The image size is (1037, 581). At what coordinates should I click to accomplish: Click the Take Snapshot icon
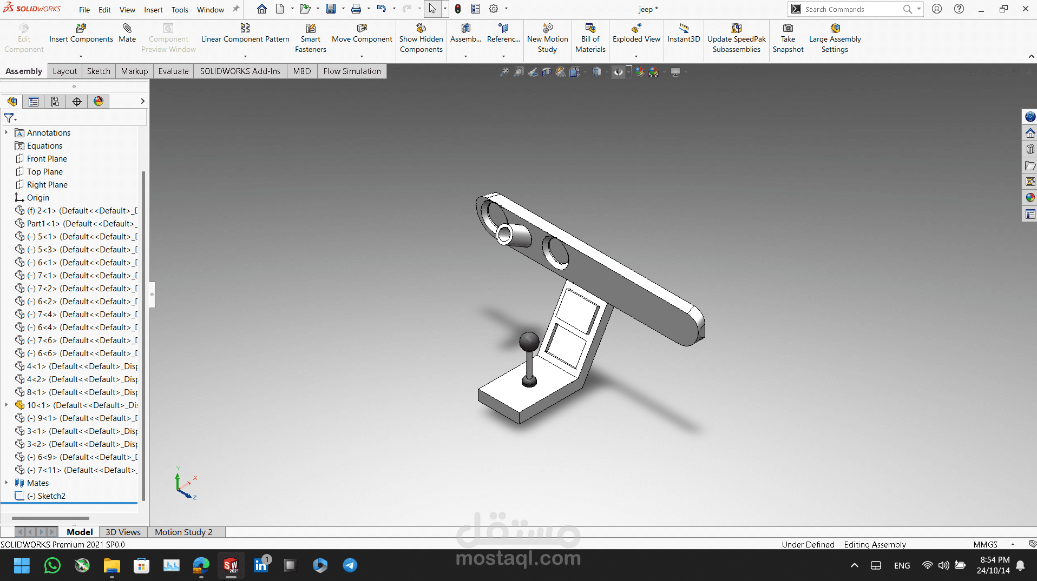788,28
